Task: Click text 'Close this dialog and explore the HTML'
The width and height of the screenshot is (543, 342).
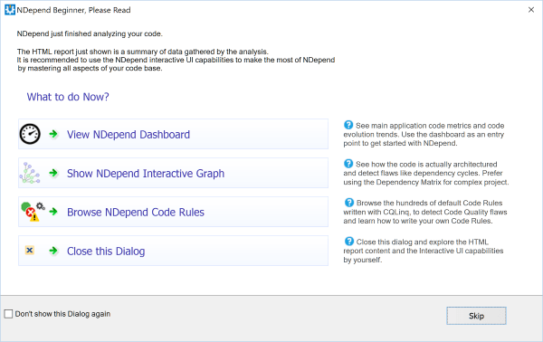Action: [x=422, y=242]
